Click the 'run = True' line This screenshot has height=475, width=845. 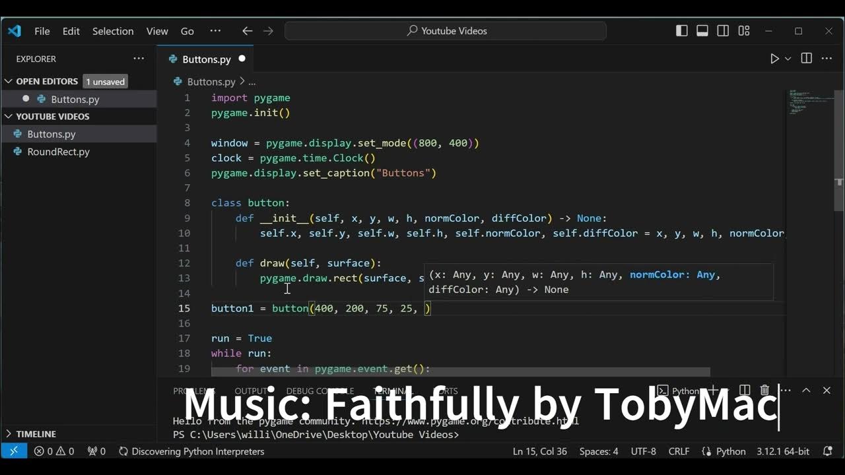242,338
